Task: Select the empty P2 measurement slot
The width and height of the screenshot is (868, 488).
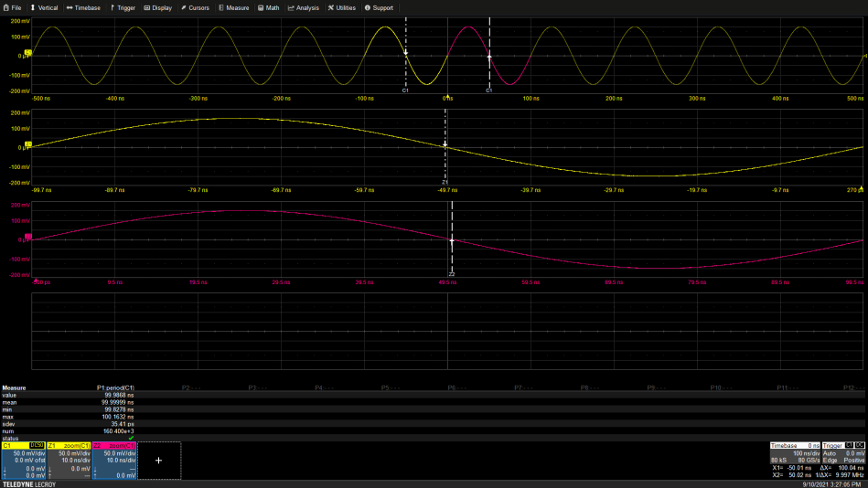Action: [x=191, y=387]
